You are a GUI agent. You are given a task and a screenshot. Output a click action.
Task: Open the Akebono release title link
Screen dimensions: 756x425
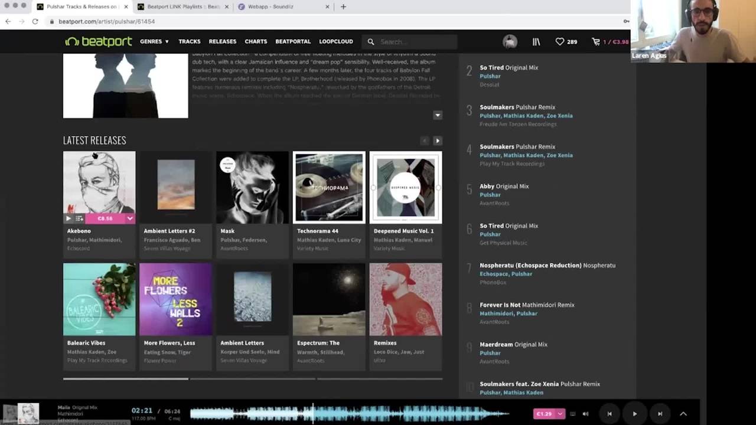click(79, 231)
